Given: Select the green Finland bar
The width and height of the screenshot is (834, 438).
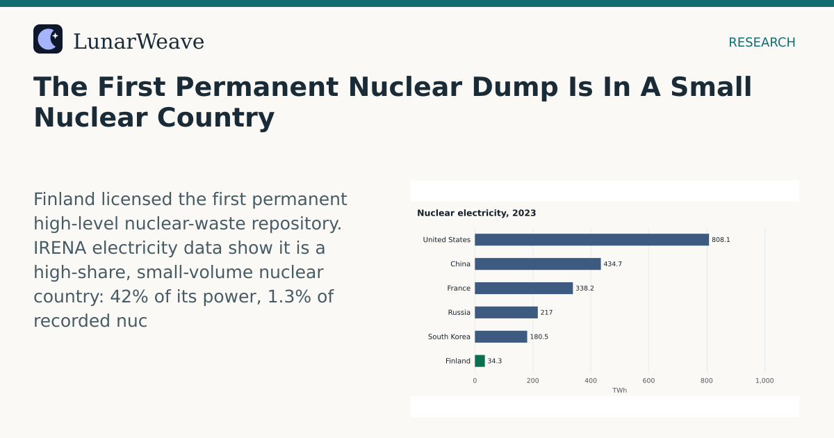Looking at the screenshot, I should click(480, 361).
